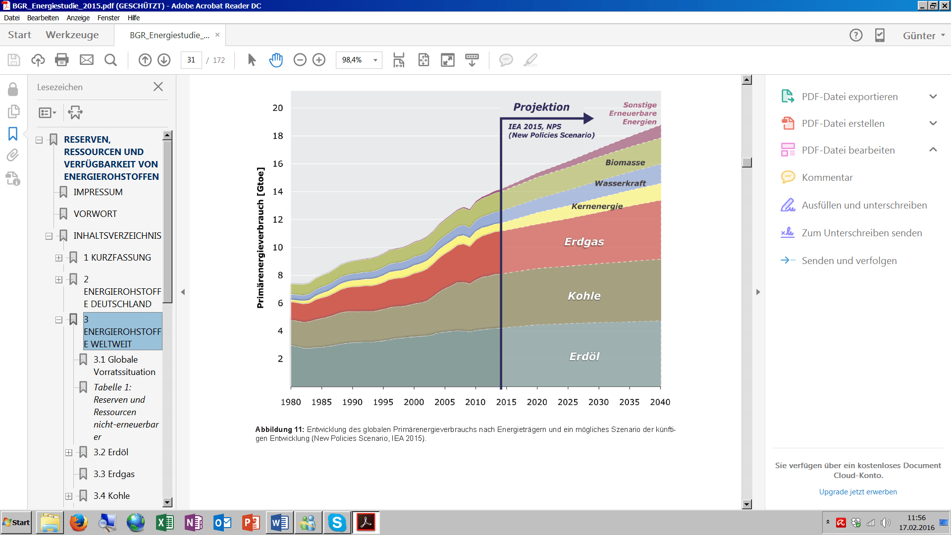The height and width of the screenshot is (535, 951).
Task: Click the page number input field
Action: (191, 60)
